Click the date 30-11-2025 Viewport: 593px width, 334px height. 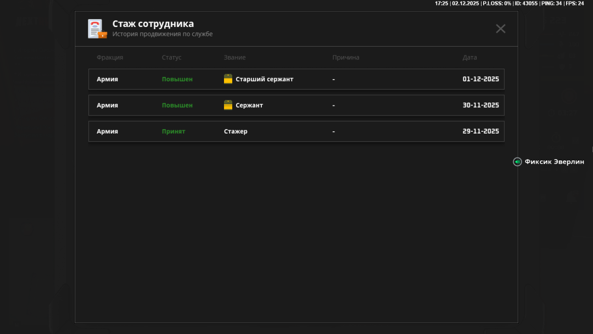pos(480,105)
